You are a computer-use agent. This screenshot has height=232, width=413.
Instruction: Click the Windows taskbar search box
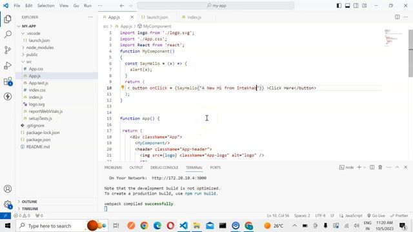click(x=62, y=226)
